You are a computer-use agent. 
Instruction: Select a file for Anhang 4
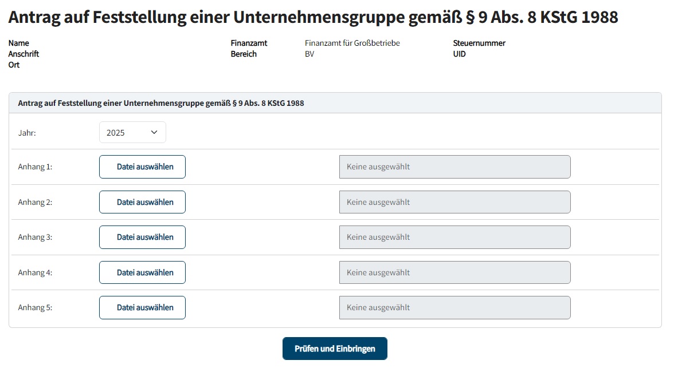pos(142,272)
